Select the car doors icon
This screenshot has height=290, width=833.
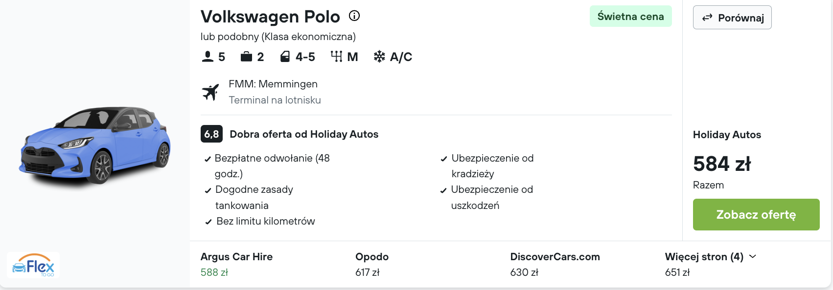pos(285,57)
